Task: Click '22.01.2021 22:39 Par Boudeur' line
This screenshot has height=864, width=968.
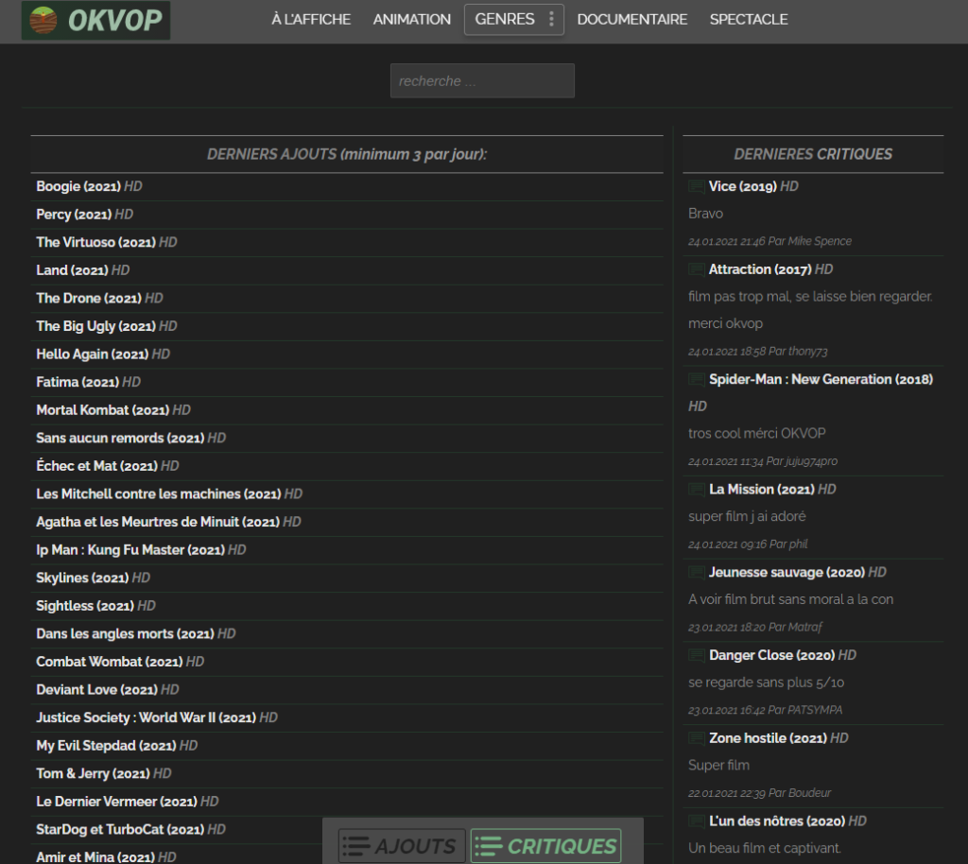Action: [x=759, y=793]
